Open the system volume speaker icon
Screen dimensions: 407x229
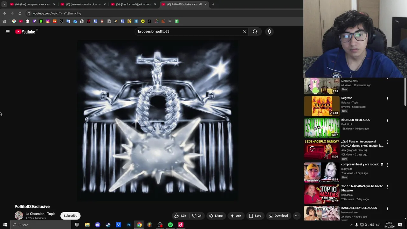372,225
